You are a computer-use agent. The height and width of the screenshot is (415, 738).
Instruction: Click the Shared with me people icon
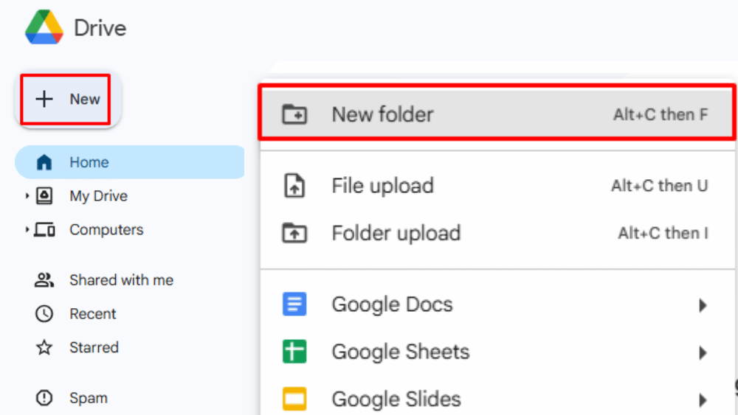pos(44,280)
